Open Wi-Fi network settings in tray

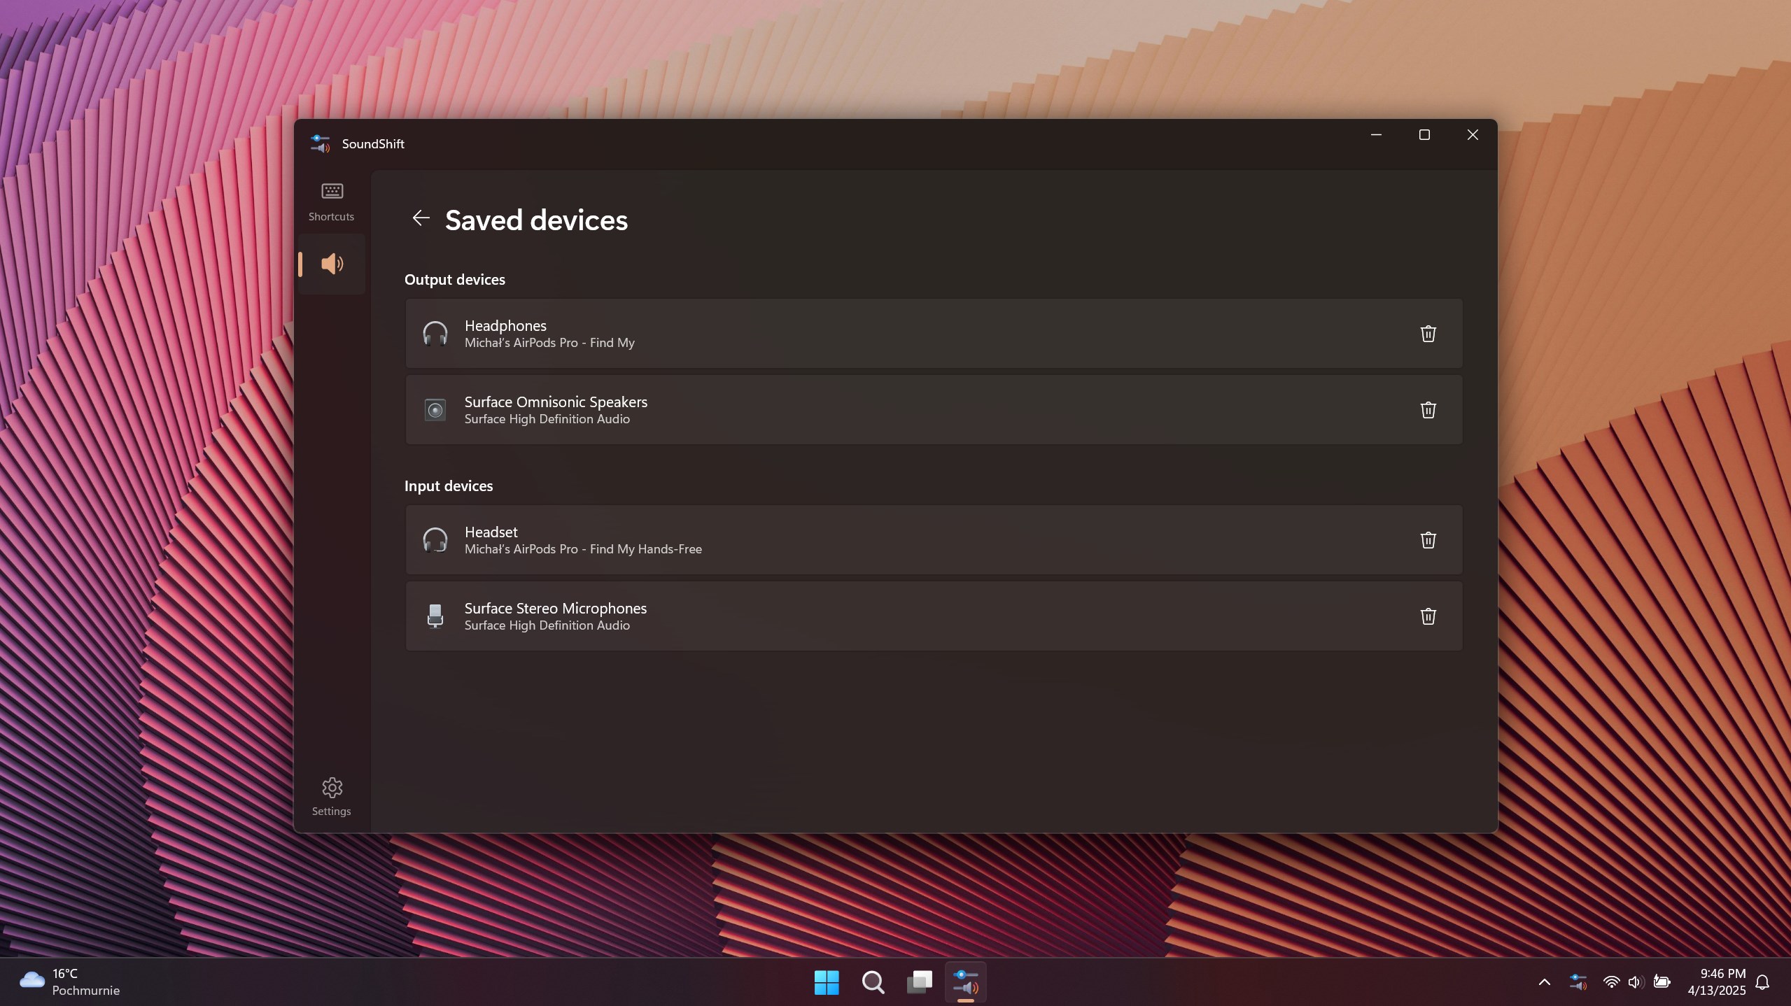[x=1611, y=982]
